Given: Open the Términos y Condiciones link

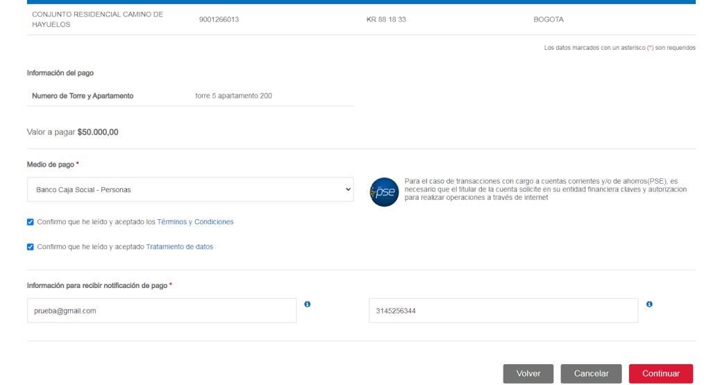Looking at the screenshot, I should [x=195, y=222].
